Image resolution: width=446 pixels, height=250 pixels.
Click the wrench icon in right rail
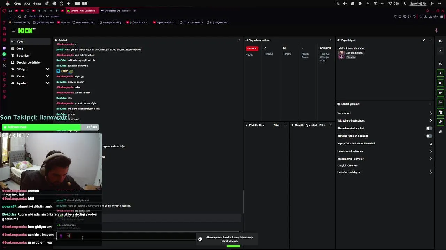(x=440, y=122)
